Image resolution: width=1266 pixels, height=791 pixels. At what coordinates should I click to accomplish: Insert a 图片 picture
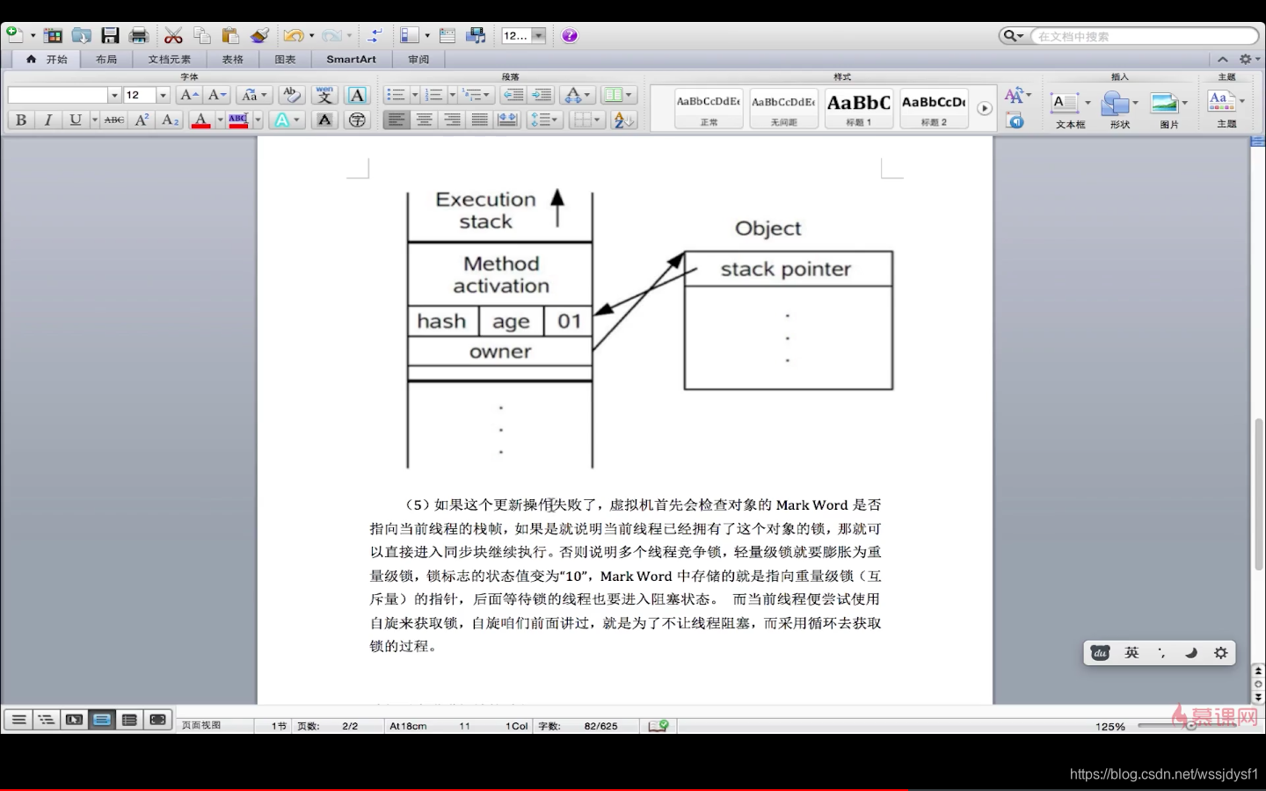click(1168, 109)
